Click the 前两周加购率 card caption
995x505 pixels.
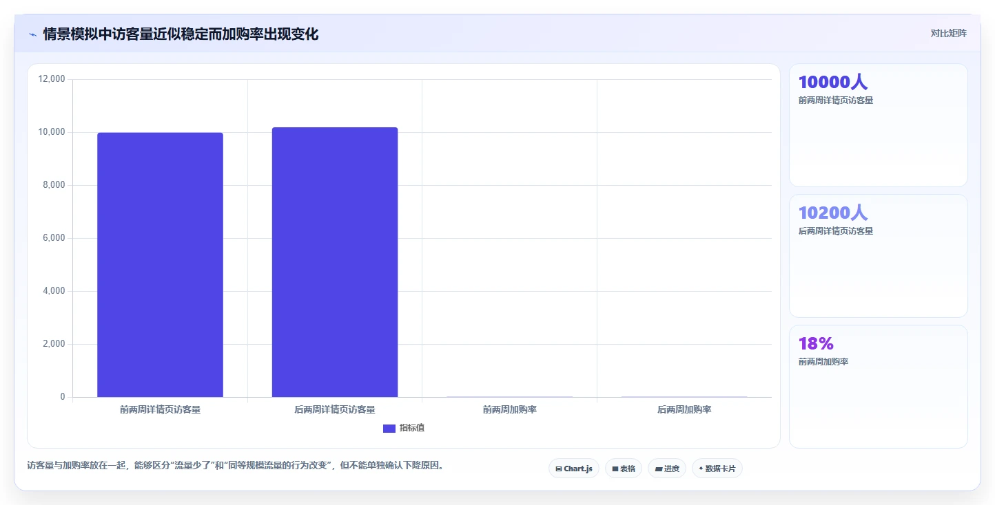click(x=823, y=362)
